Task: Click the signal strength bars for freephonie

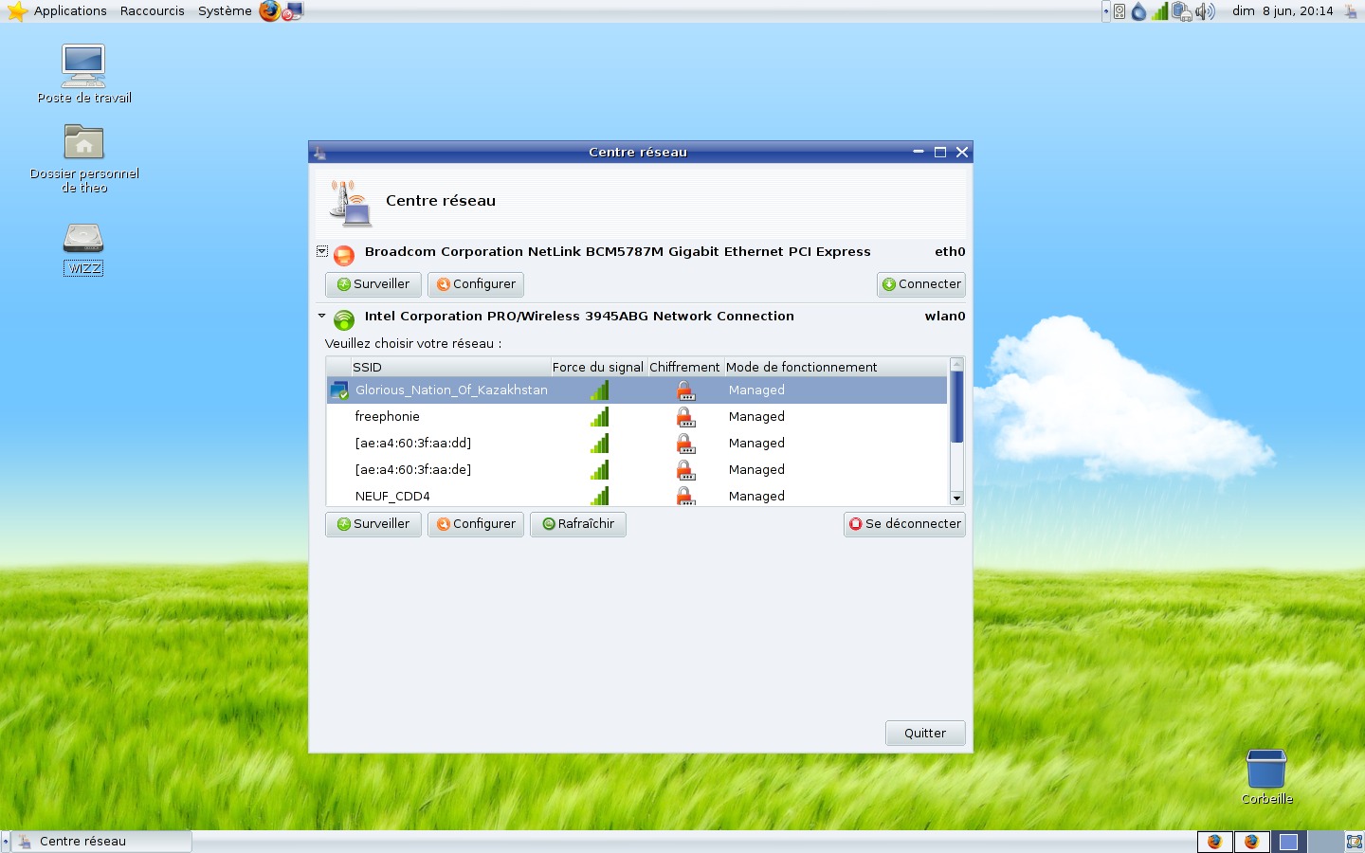Action: click(x=599, y=416)
